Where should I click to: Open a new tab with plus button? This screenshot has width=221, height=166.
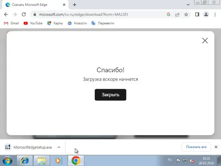click(75, 5)
